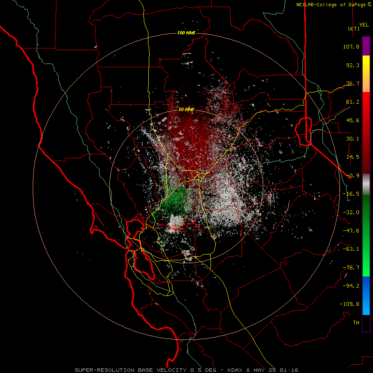Click the 14.5 velocity scale value

[x=353, y=157]
